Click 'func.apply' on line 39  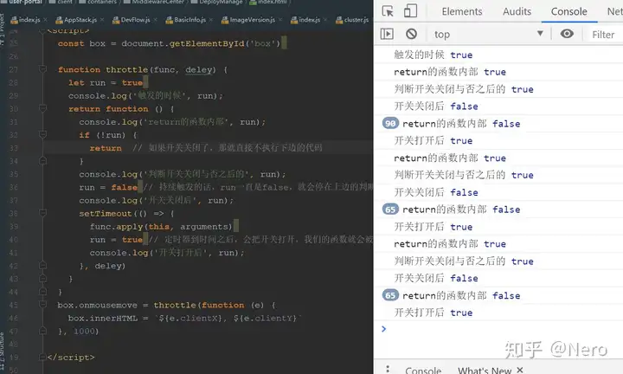pos(116,227)
